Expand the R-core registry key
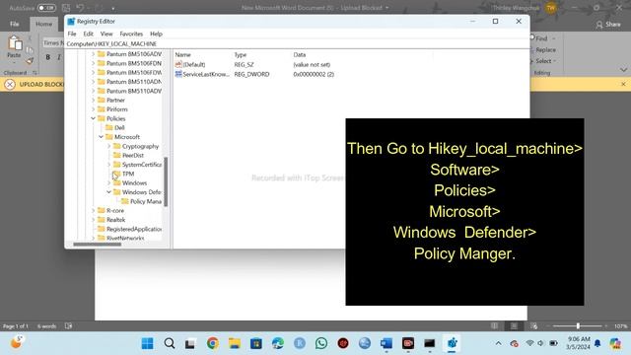This screenshot has height=355, width=631. 93,210
